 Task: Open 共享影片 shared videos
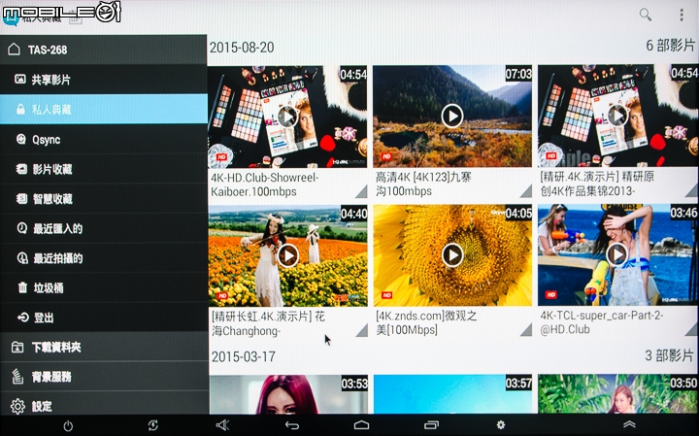(104, 80)
